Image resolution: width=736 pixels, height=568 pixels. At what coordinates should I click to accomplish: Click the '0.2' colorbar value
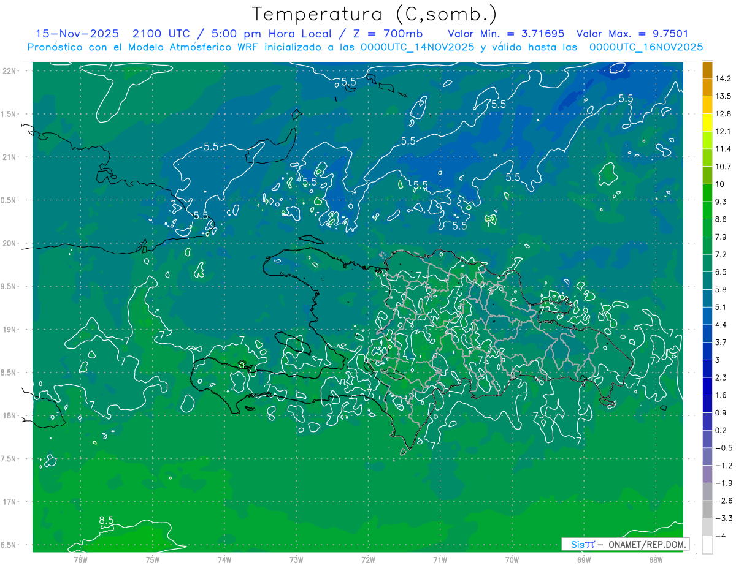tap(721, 430)
